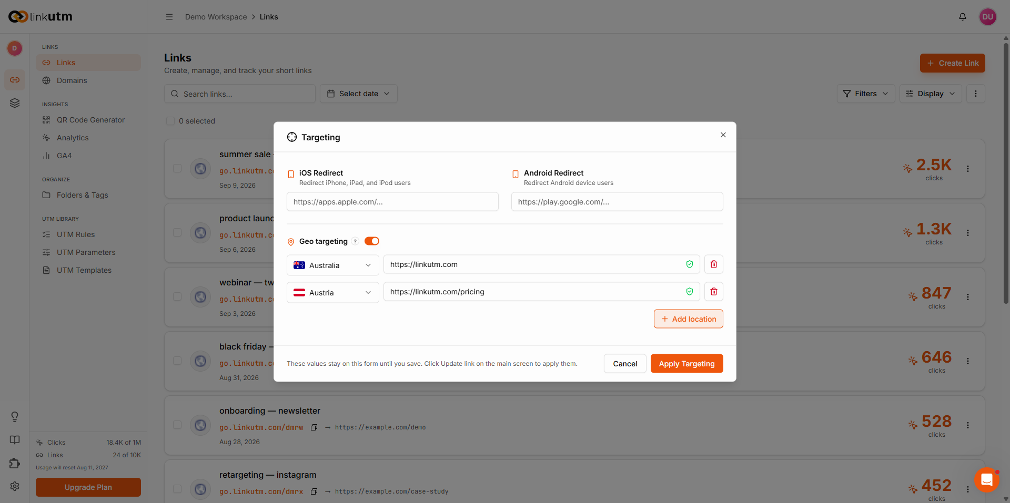Delete the Australia geo targeting row

713,264
